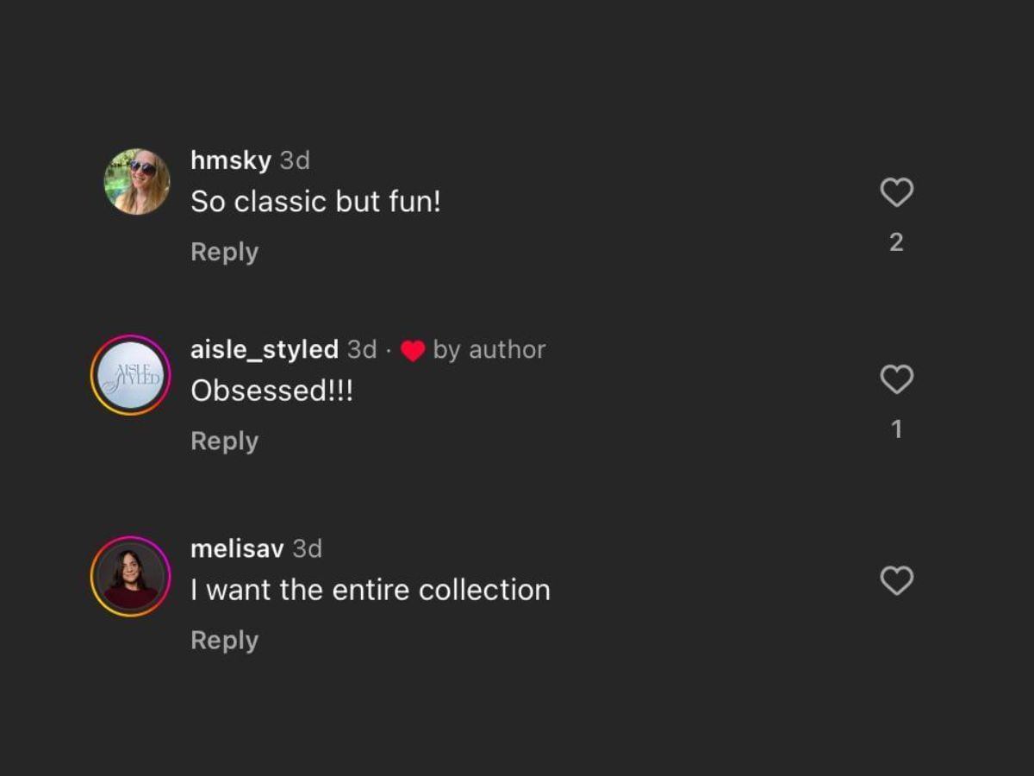
Task: Click the '3d' timestamp beside melisav
Action: (x=308, y=548)
